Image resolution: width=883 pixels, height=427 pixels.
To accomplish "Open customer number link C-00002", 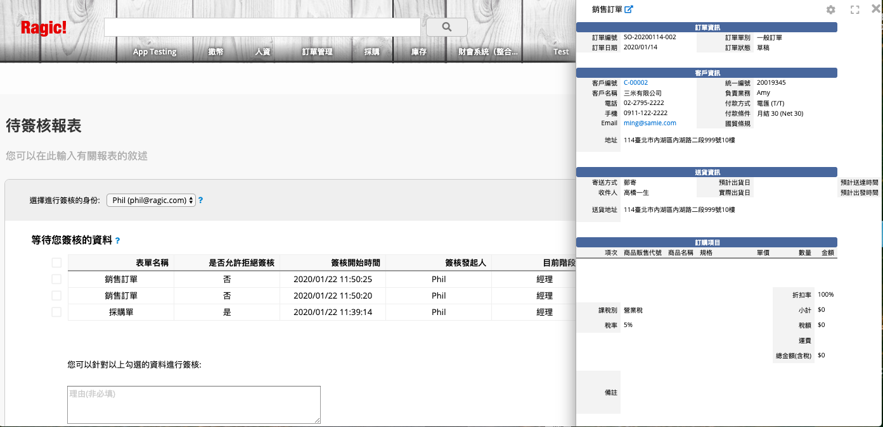I will (x=636, y=83).
